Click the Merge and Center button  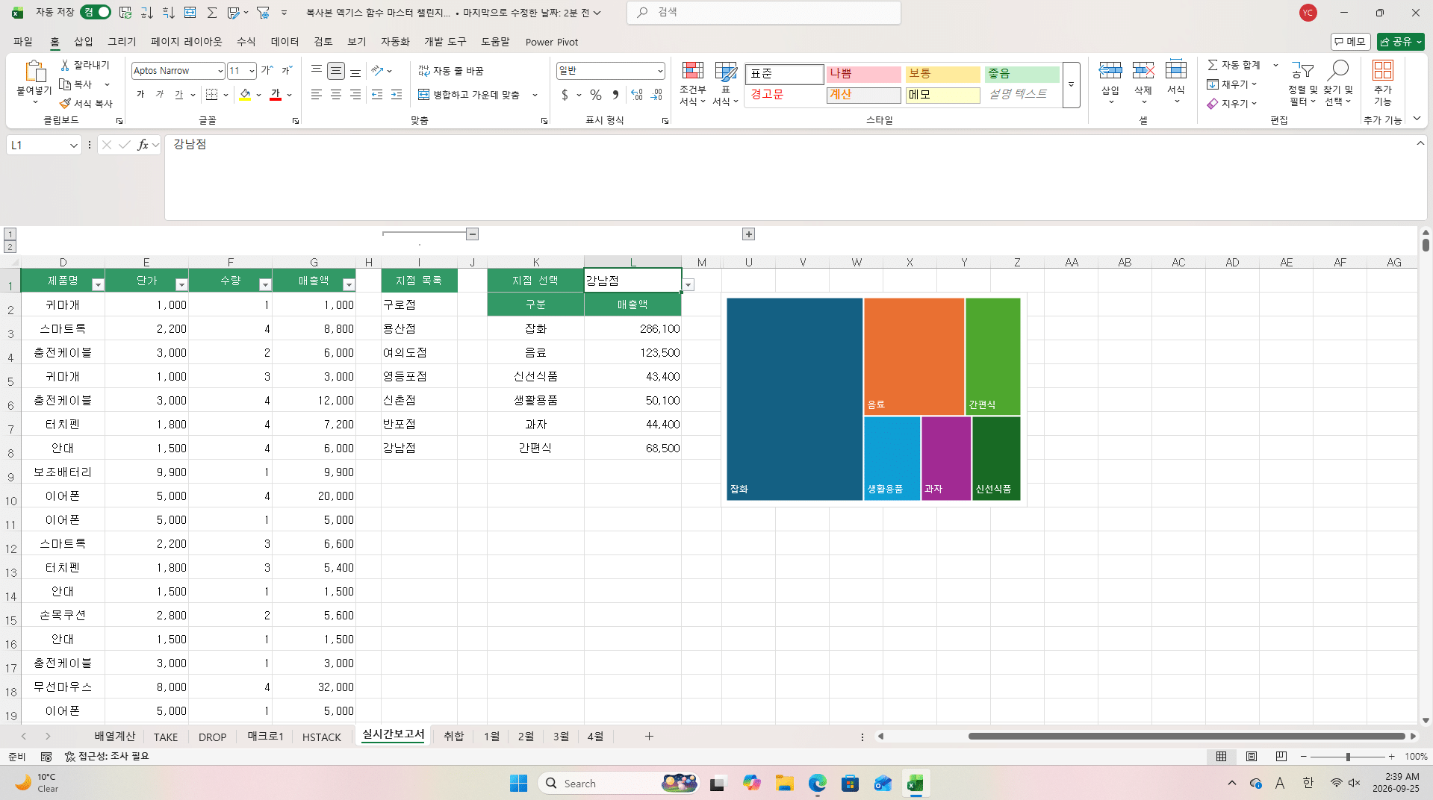click(469, 95)
